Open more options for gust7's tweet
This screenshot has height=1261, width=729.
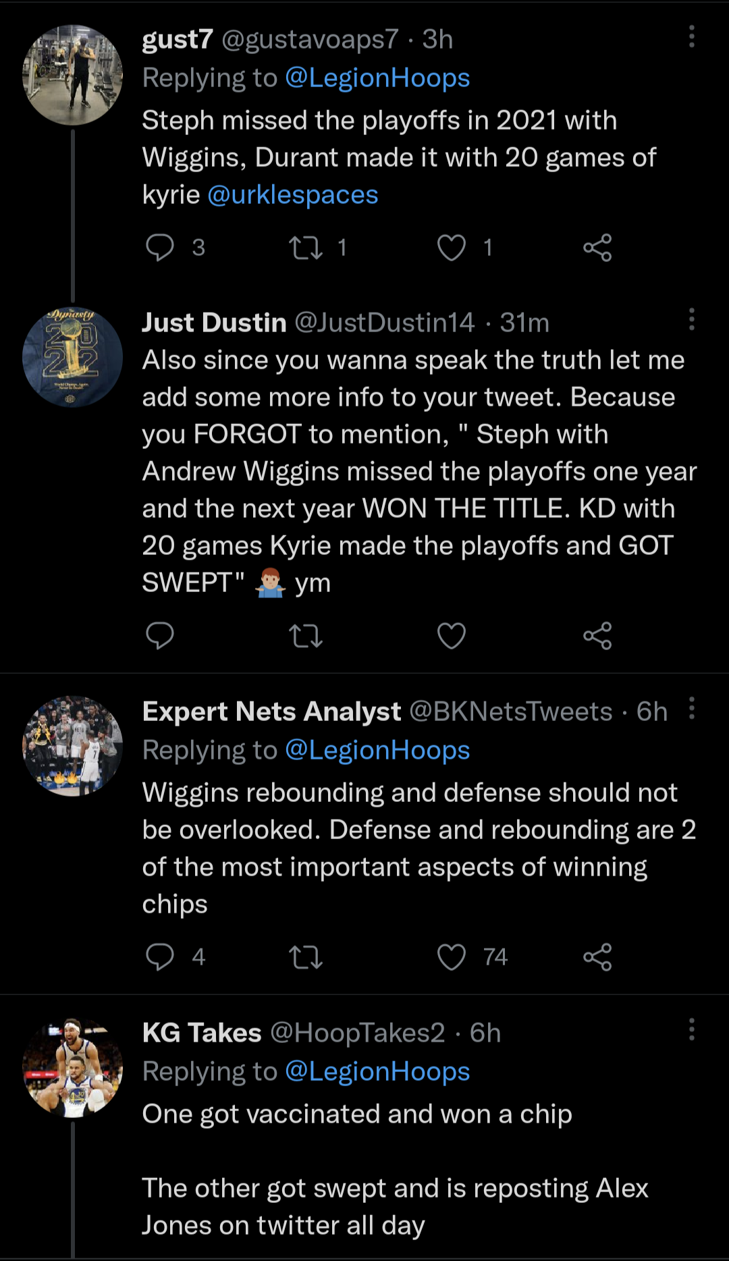[691, 37]
